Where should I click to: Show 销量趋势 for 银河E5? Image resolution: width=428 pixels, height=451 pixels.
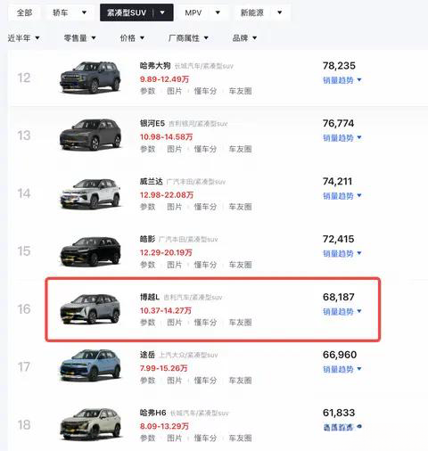342,138
